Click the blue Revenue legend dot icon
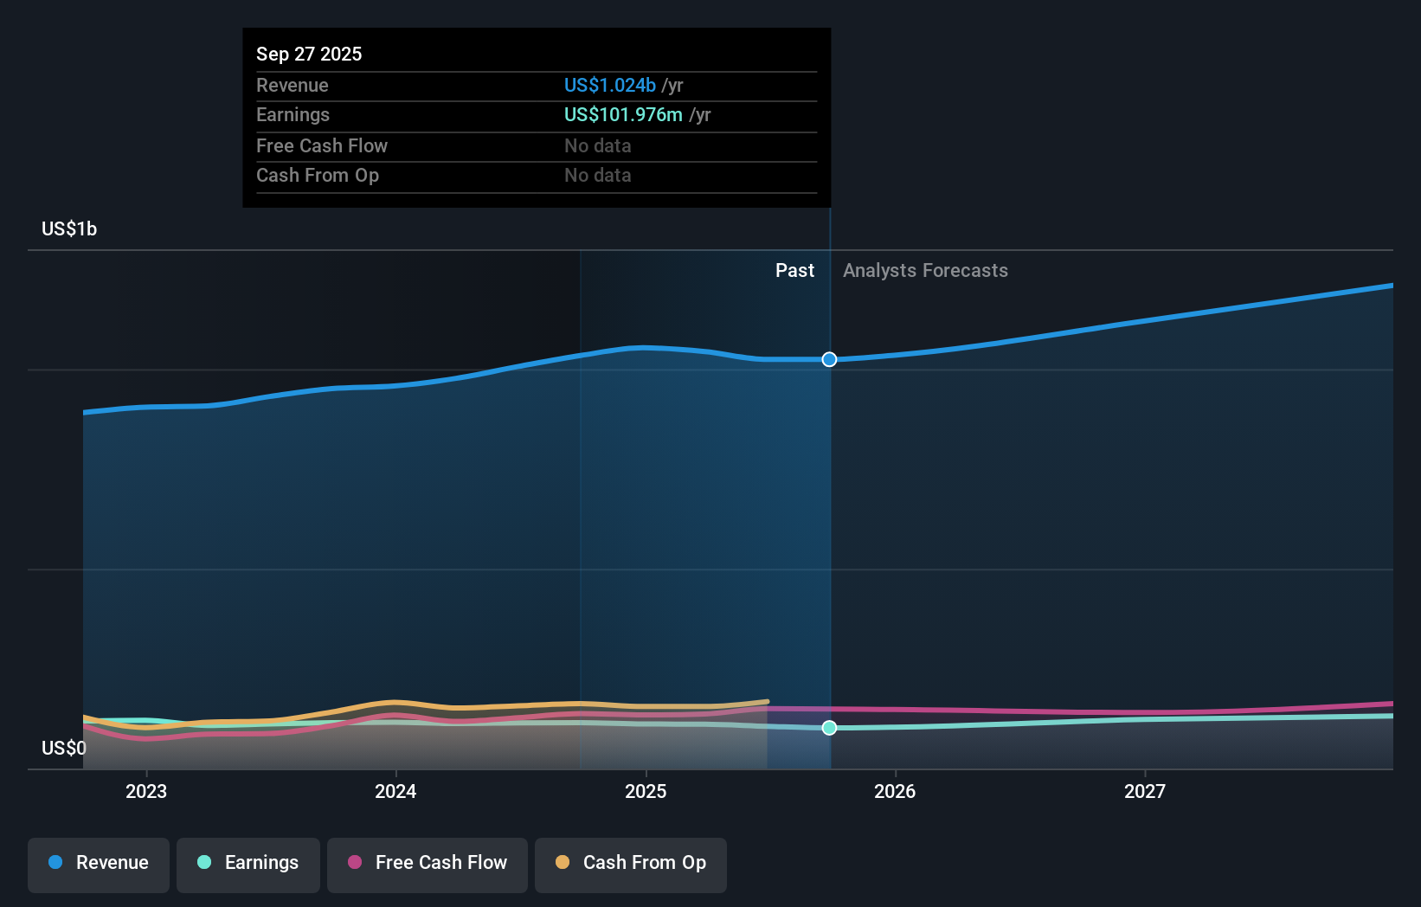Screen dimensions: 1421x907 [55, 863]
